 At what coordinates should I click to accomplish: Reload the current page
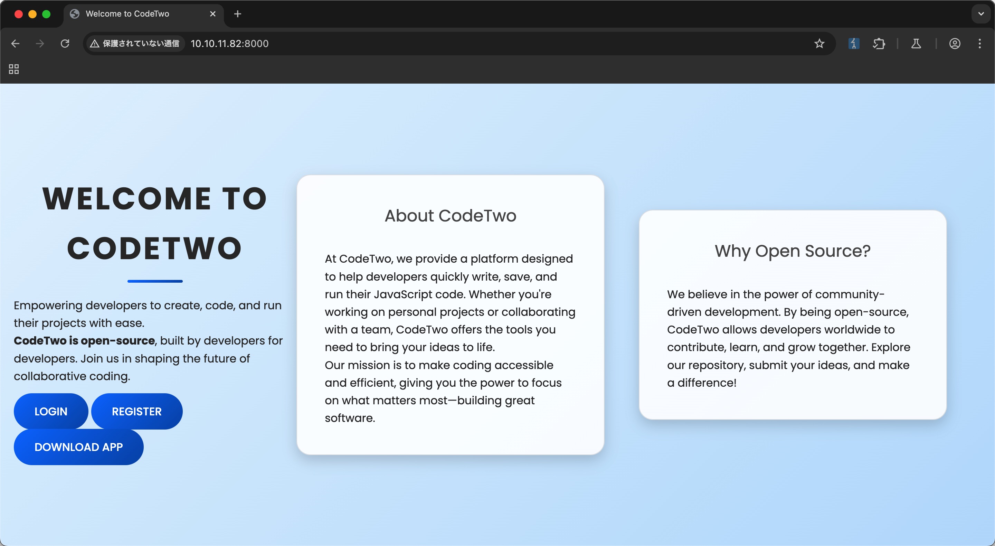(x=65, y=44)
